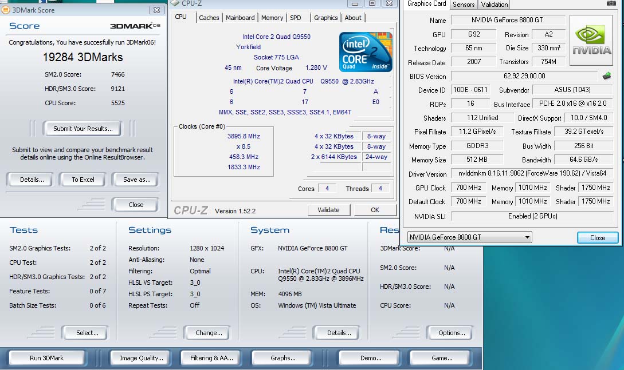The image size is (624, 370).
Task: Click the Close button in 3DMark Score dialog
Action: click(136, 205)
